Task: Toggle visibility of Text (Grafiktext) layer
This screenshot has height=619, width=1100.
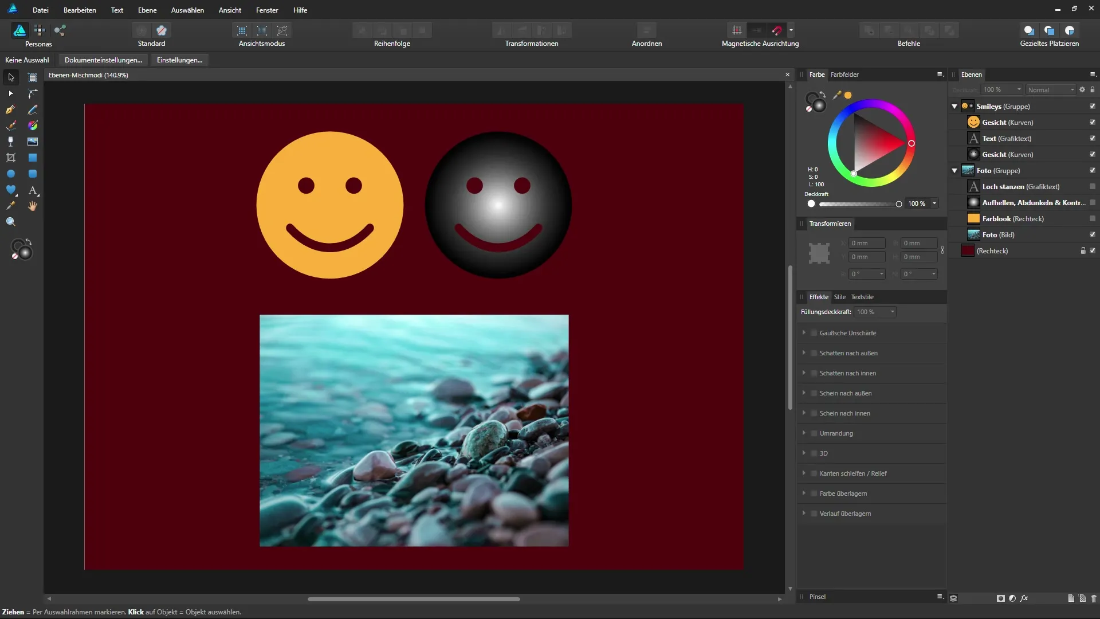Action: pyautogui.click(x=1093, y=139)
